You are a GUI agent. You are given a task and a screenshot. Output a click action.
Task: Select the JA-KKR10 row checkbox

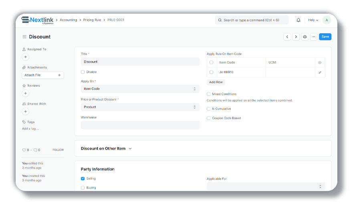(x=211, y=72)
